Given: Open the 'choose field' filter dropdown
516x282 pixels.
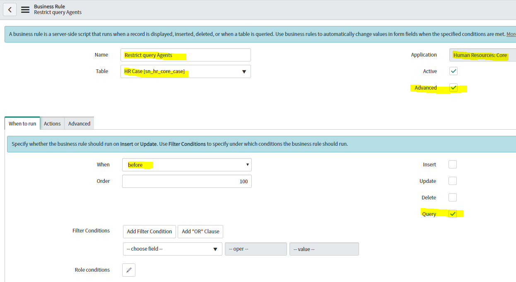Looking at the screenshot, I should [172, 249].
